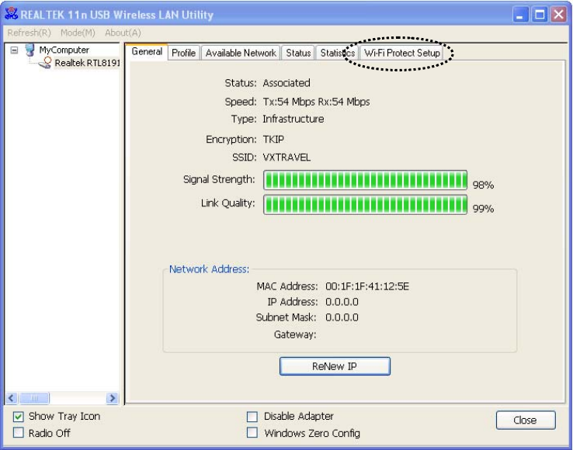Click the 99% link quality value
Screen dimensions: 573x450
point(483,209)
